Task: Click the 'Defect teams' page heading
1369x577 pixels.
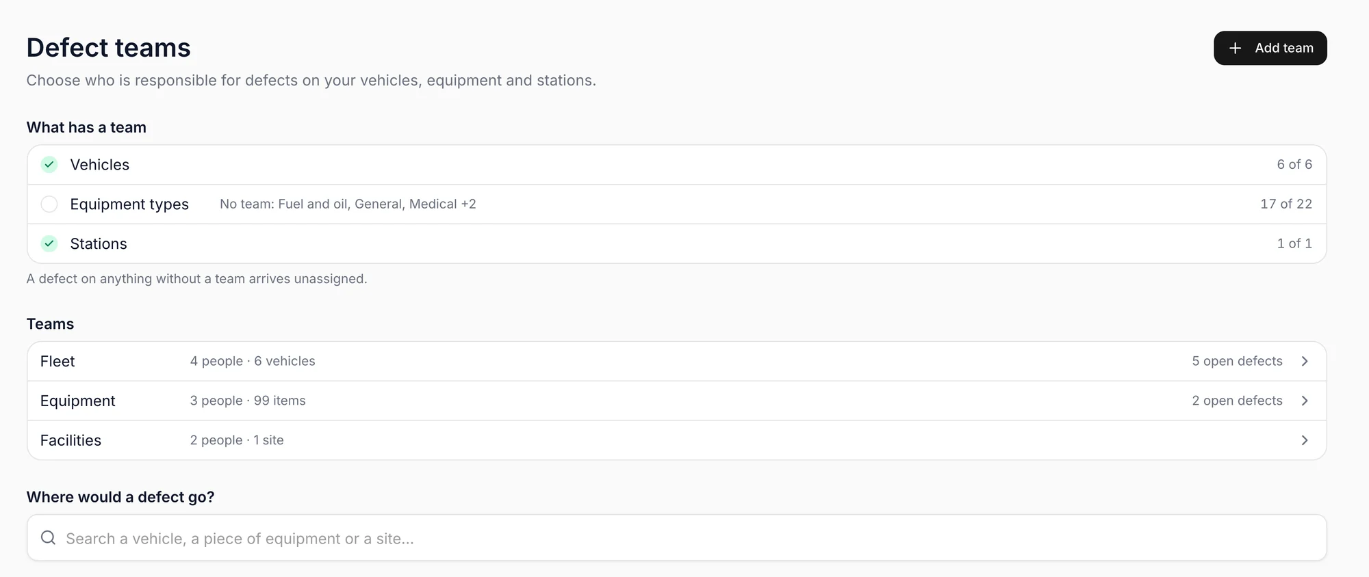Action: (109, 48)
